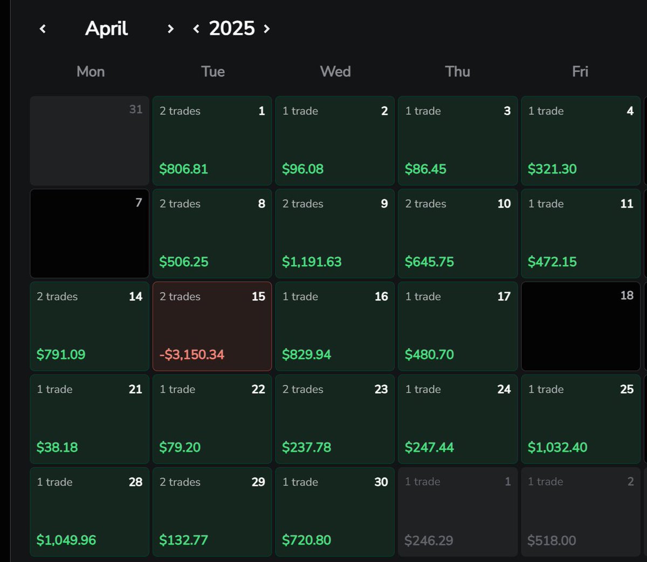Click the Fri column header
Image resolution: width=647 pixels, height=562 pixels.
click(580, 72)
